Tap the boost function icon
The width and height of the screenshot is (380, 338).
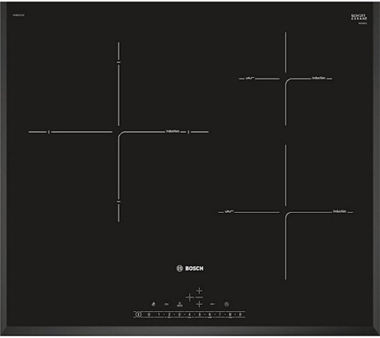[180, 304]
